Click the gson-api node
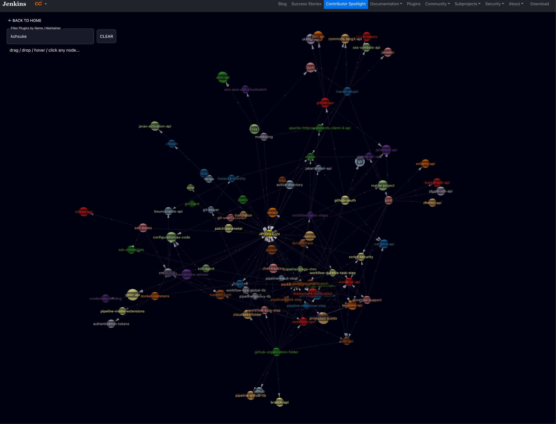The height and width of the screenshot is (424, 556). [133, 295]
